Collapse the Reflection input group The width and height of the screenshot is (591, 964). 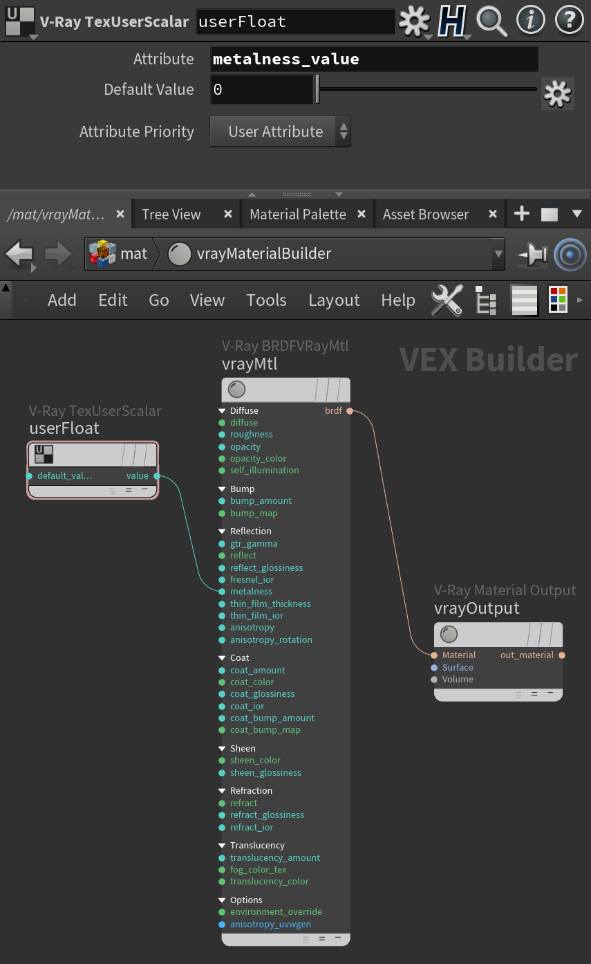click(x=223, y=531)
